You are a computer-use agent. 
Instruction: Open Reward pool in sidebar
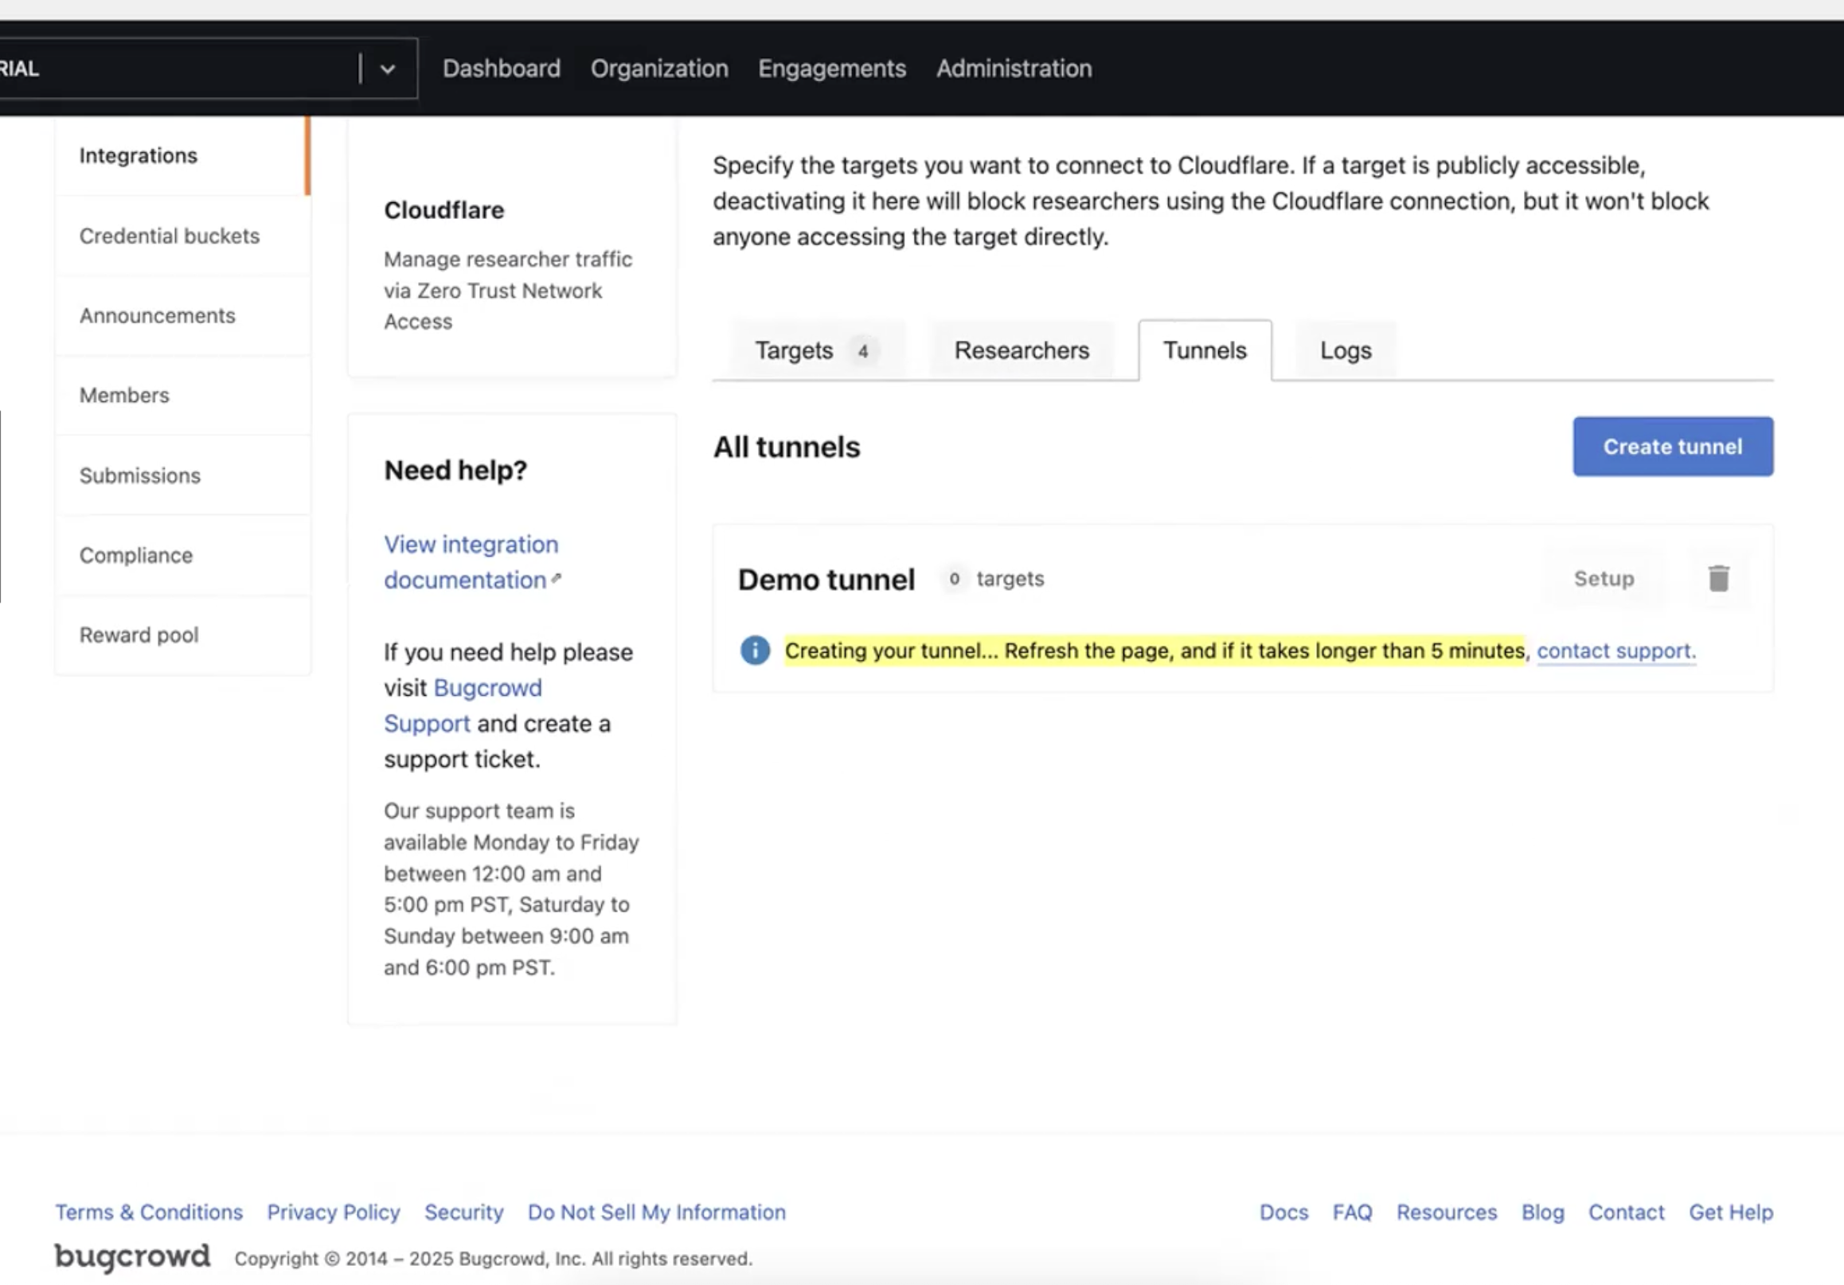(182, 635)
